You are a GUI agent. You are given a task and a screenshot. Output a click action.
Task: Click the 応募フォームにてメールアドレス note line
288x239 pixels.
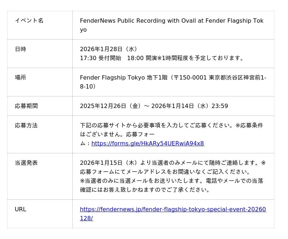(166, 172)
